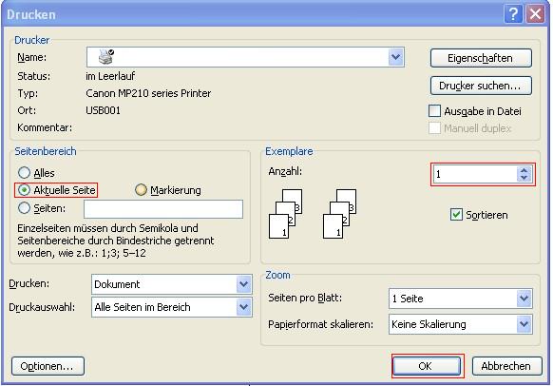This screenshot has width=553, height=386.
Task: Click the first collated pages illustration
Action: (x=286, y=214)
